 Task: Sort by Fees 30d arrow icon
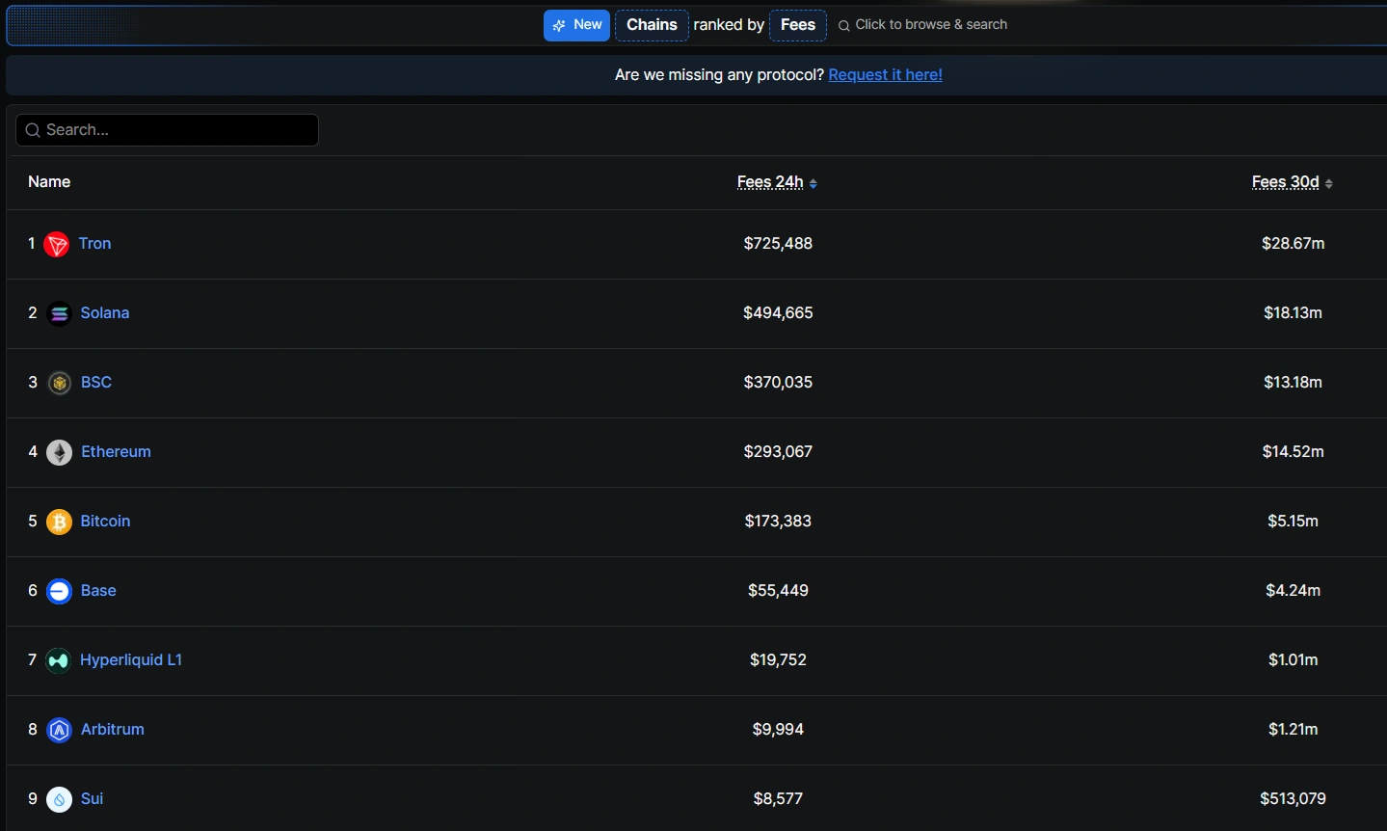1329,183
